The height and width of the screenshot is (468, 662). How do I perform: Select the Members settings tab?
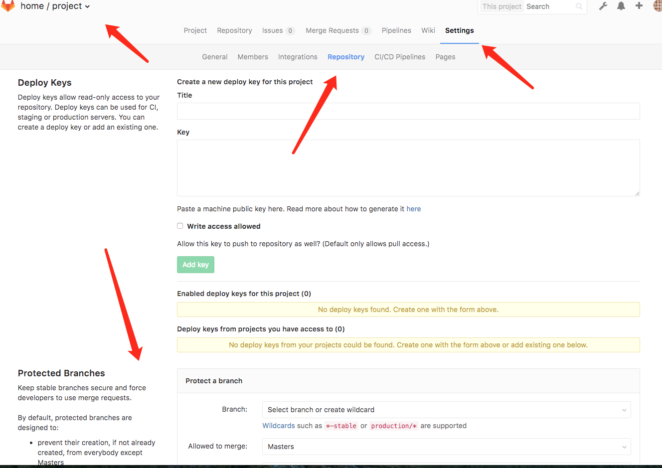(253, 57)
